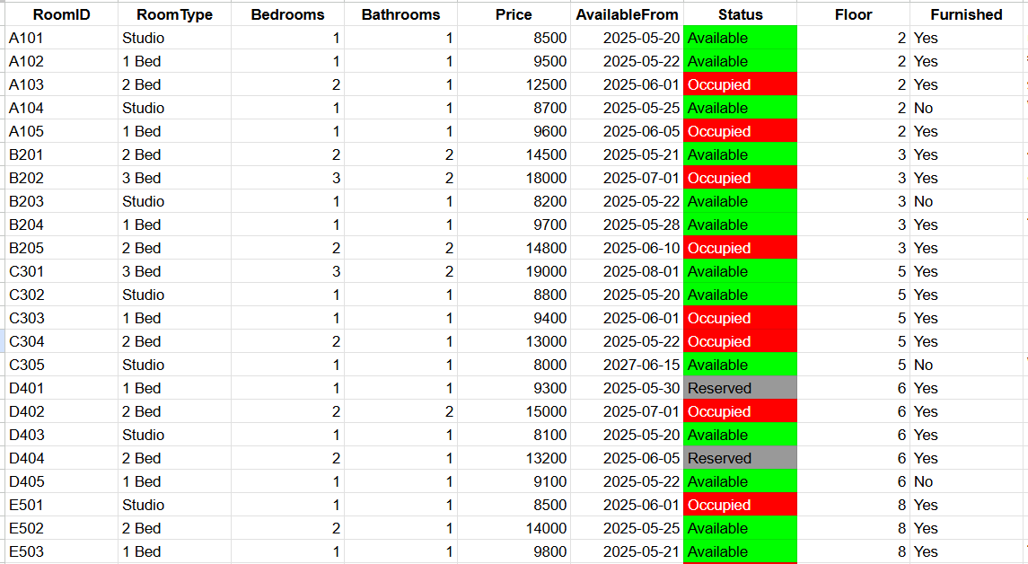Select the green Available status for E503

[740, 551]
